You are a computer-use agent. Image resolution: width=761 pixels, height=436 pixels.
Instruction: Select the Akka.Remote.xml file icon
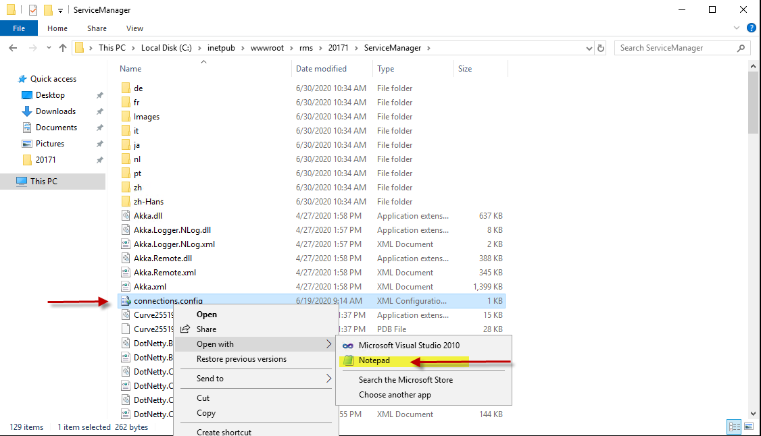126,272
